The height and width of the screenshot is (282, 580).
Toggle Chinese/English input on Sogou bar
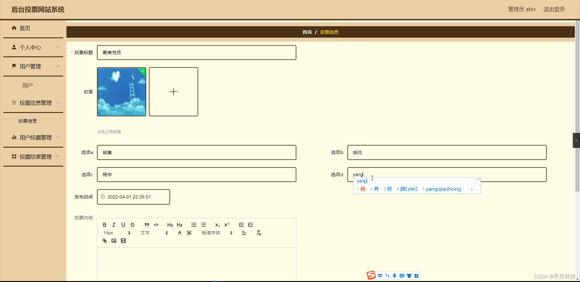[x=380, y=275]
